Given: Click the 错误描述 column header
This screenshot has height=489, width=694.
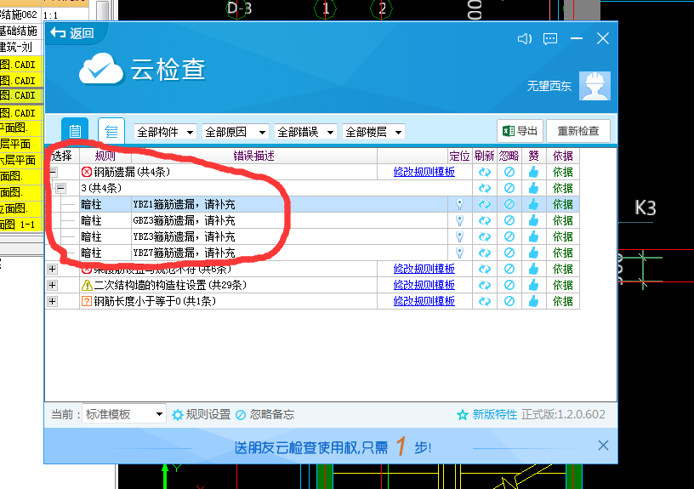Looking at the screenshot, I should 254,156.
